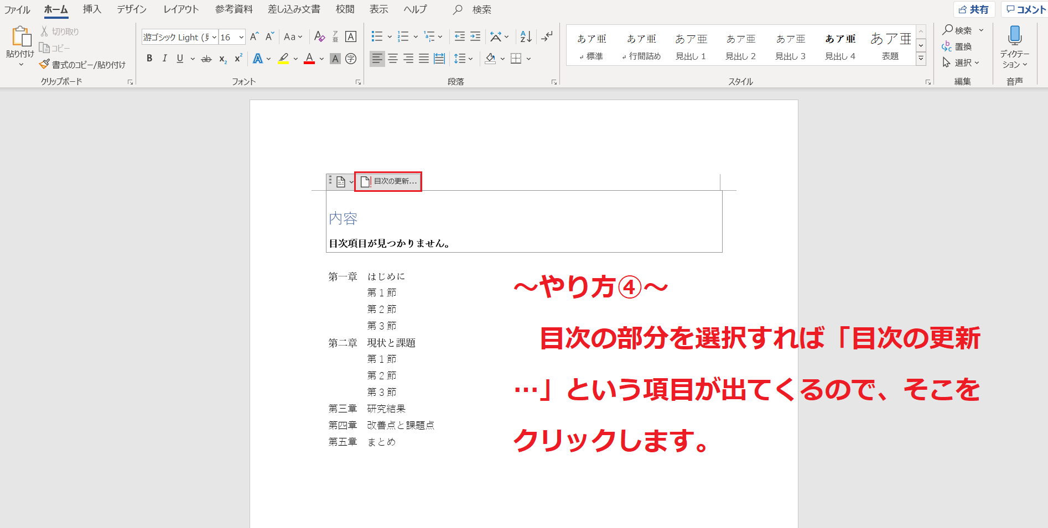
Task: Expand the Select (選択) dropdown
Action: click(961, 62)
